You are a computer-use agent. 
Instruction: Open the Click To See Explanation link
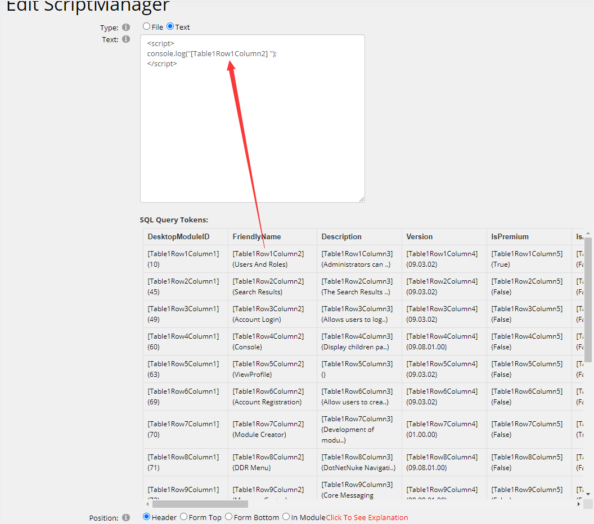[x=367, y=517]
